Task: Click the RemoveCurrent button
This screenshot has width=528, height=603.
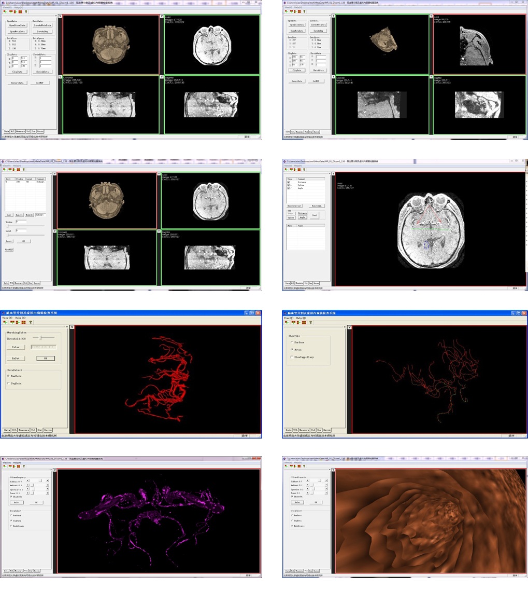Action: pos(295,206)
